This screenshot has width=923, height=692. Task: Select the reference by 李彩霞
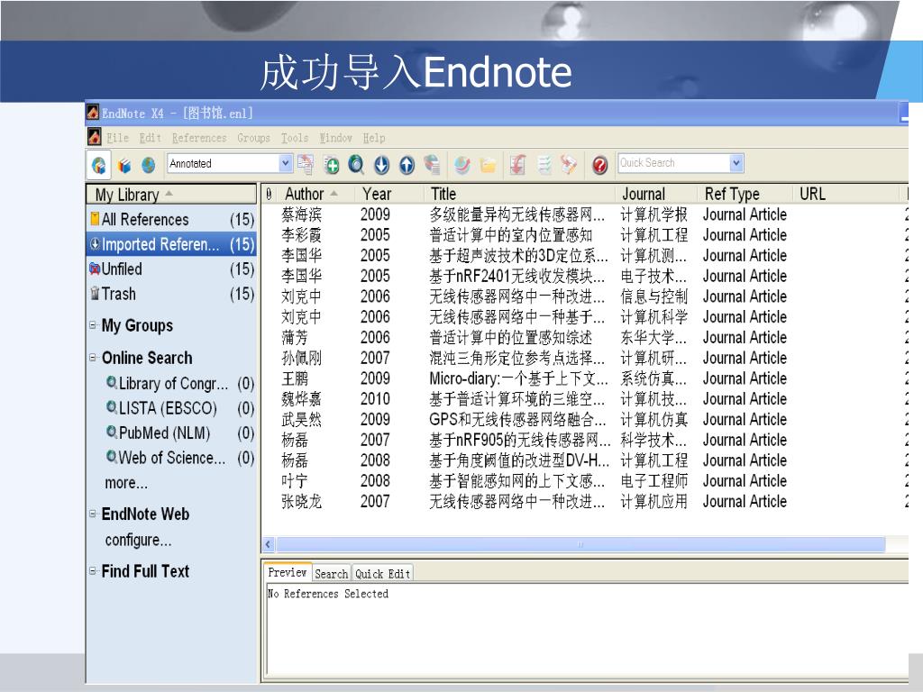click(x=584, y=235)
